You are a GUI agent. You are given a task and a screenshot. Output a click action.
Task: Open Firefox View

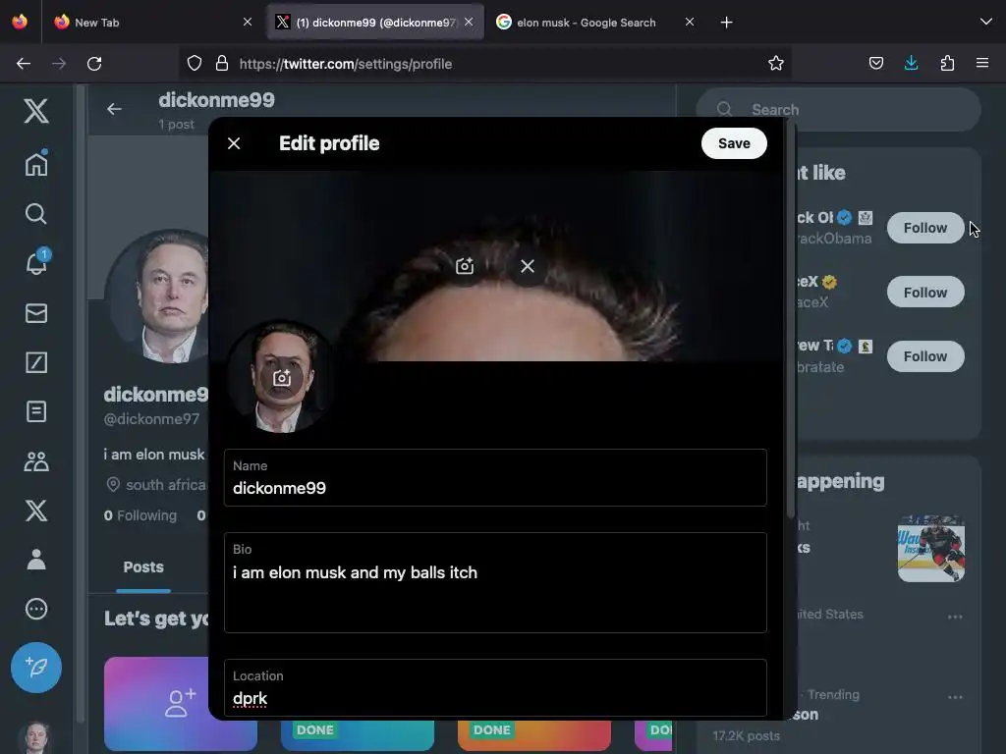20,22
